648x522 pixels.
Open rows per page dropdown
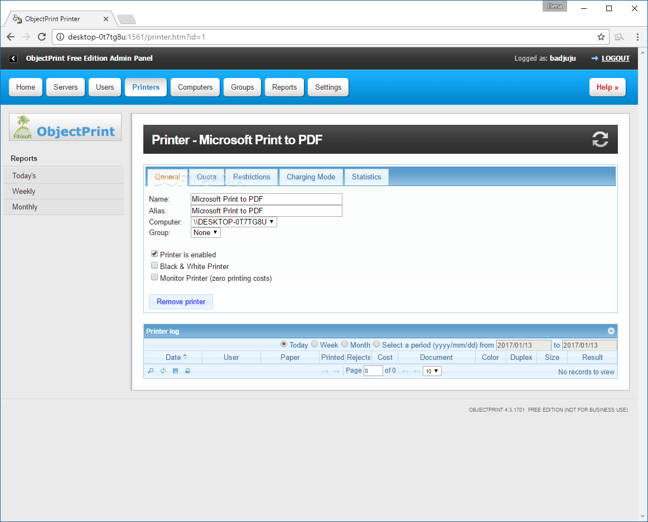click(432, 371)
